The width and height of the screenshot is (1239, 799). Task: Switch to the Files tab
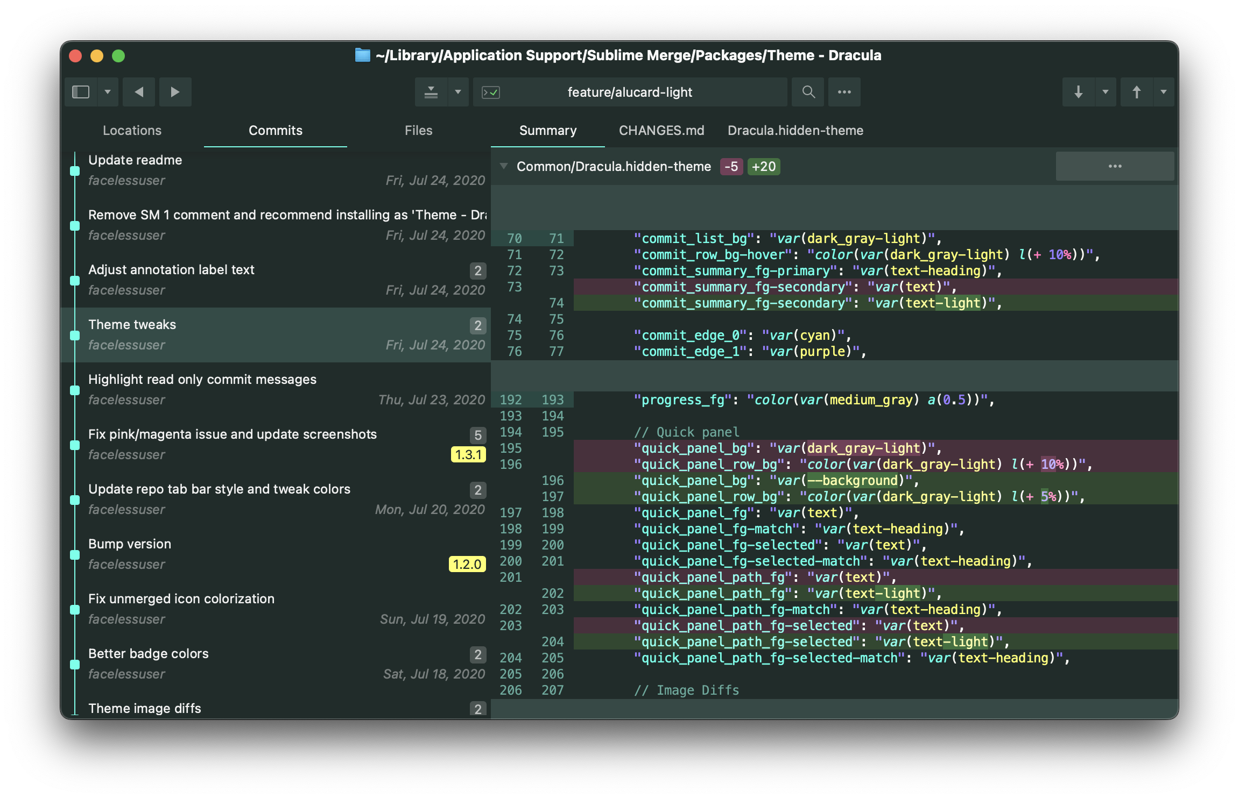point(418,130)
